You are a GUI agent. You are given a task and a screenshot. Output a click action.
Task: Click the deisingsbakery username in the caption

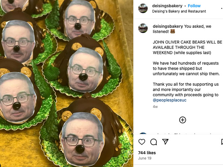click(168, 26)
